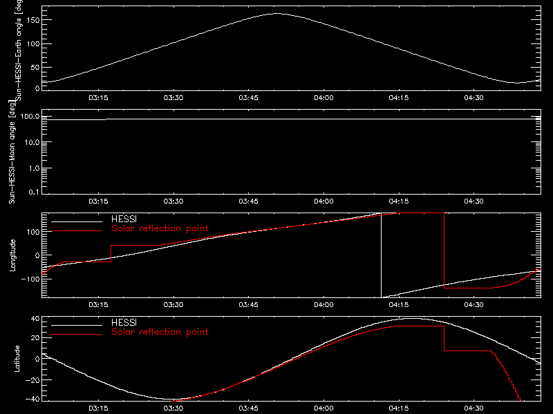The height and width of the screenshot is (414, 553).
Task: Click the white vertical wrap line in Longitude plot
Action: 382,255
